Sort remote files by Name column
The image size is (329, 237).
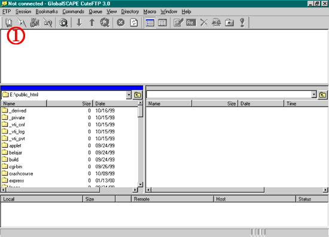click(169, 104)
